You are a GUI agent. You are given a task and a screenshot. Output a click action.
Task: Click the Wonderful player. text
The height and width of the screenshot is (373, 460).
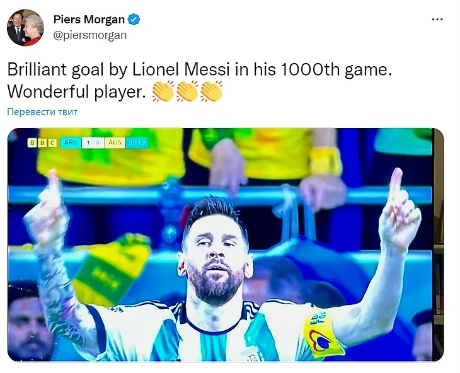click(x=76, y=92)
